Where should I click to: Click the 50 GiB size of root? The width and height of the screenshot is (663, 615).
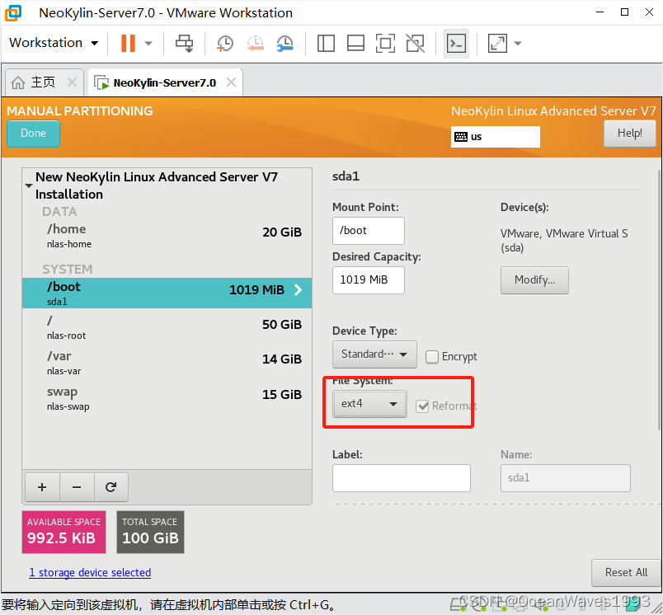click(282, 325)
